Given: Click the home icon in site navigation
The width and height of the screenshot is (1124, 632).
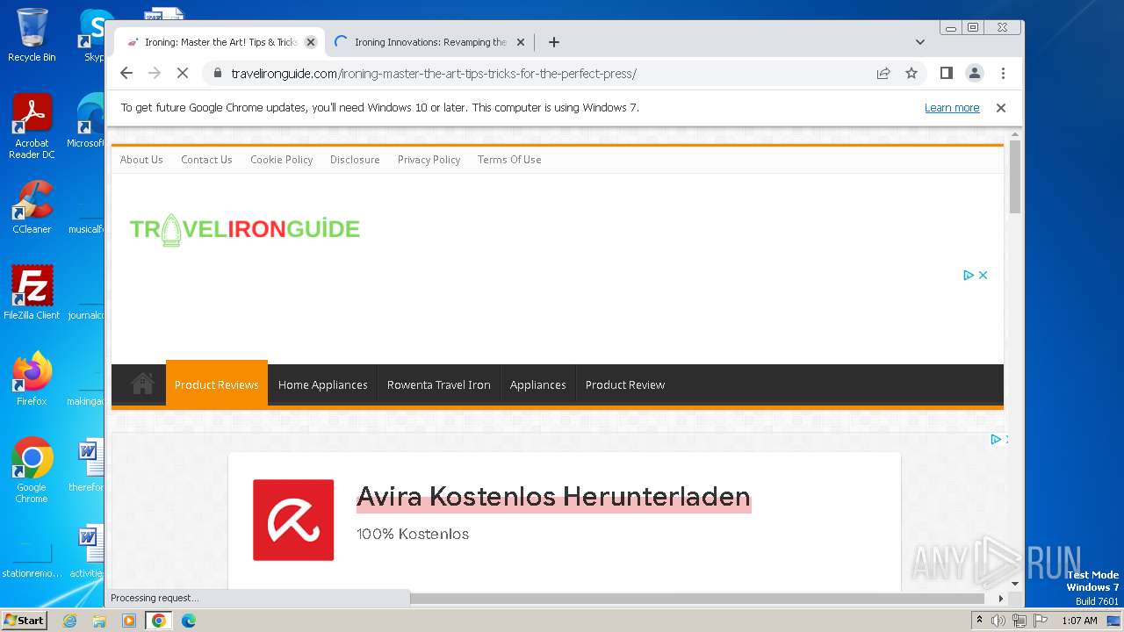Looking at the screenshot, I should [x=142, y=384].
